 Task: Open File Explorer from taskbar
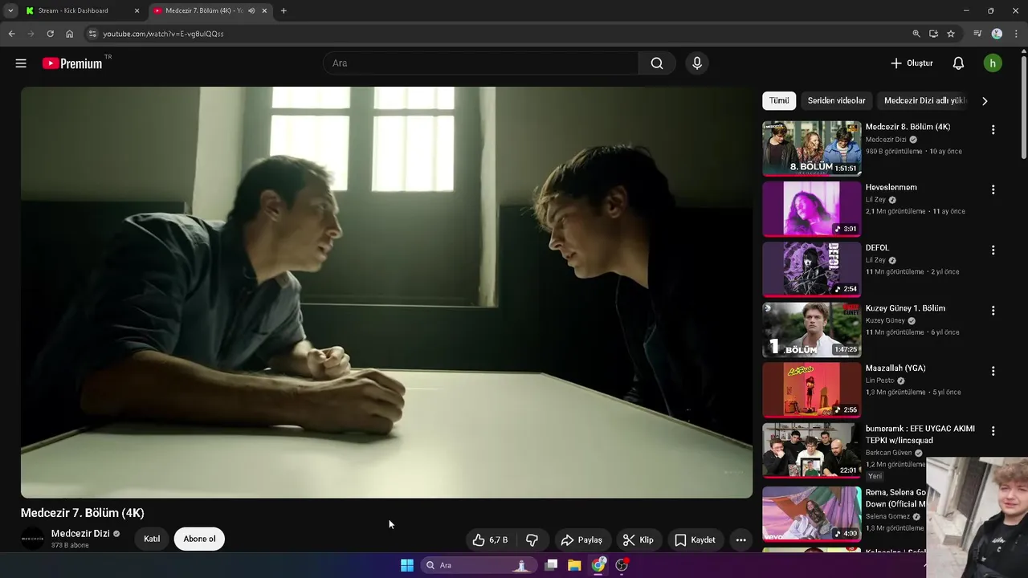[x=574, y=565]
